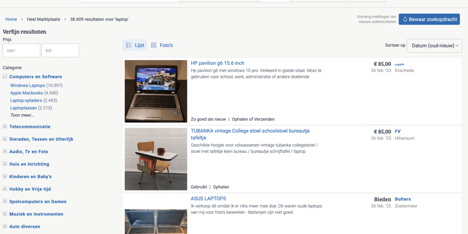This screenshot has width=468, height=234.
Task: Switch to Lijst view
Action: coord(135,45)
